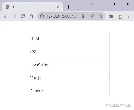Open a new tab with plus button
The height and width of the screenshot is (110, 134).
coord(68,7)
